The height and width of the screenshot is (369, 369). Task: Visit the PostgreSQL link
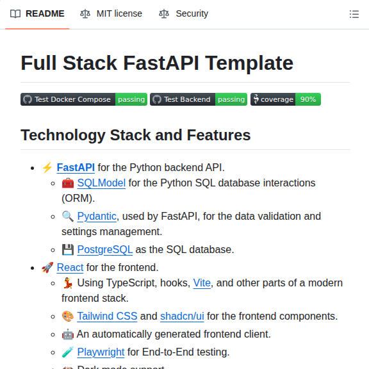(105, 249)
